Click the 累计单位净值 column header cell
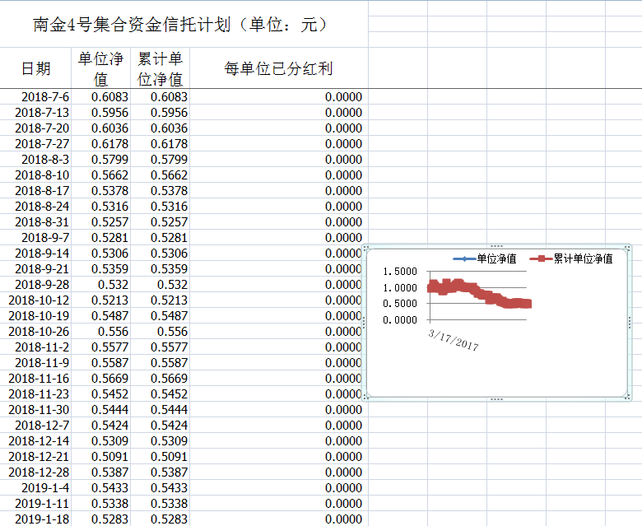The image size is (642, 526). [160, 68]
